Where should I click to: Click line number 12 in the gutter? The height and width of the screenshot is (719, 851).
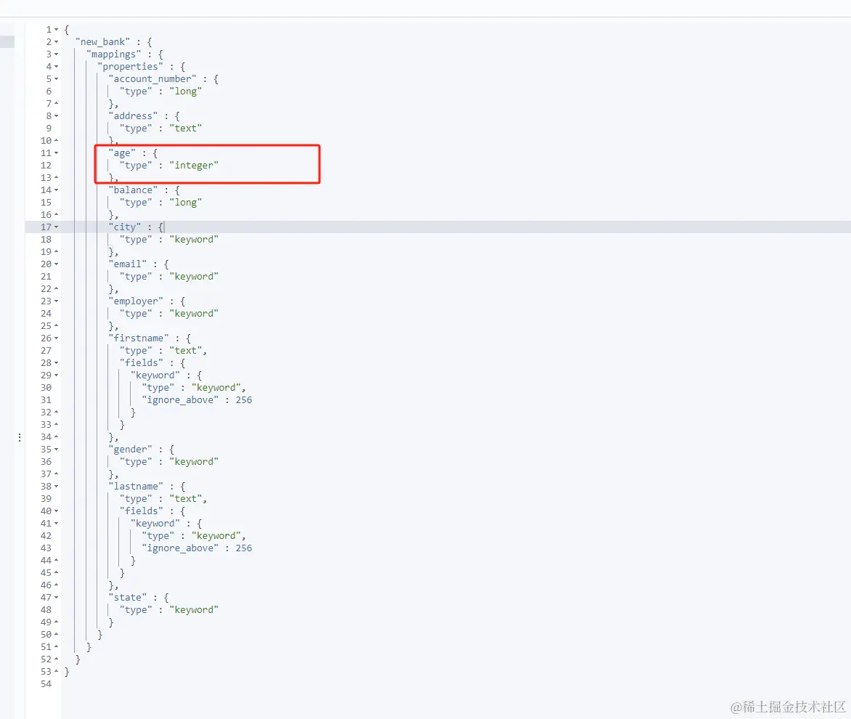(x=46, y=166)
